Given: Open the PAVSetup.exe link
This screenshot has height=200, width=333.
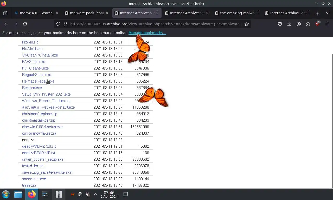Looking at the screenshot, I should click(x=34, y=62).
